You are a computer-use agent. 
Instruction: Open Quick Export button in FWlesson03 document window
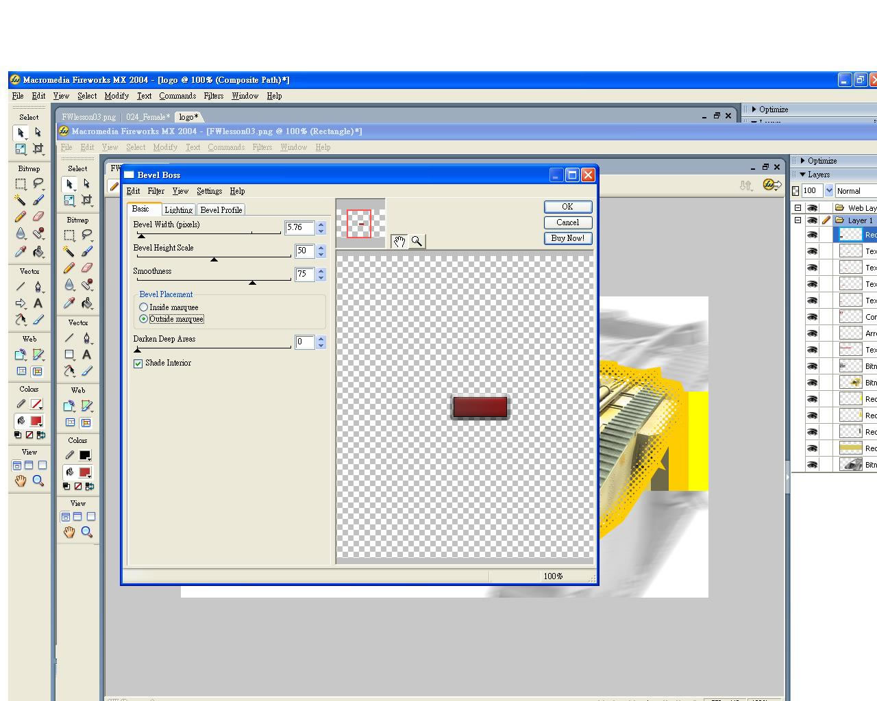pyautogui.click(x=772, y=185)
